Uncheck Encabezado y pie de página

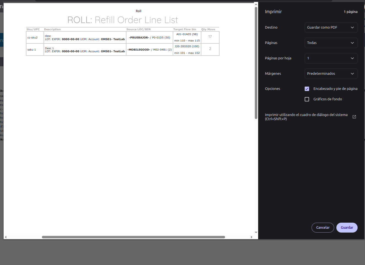tap(307, 89)
